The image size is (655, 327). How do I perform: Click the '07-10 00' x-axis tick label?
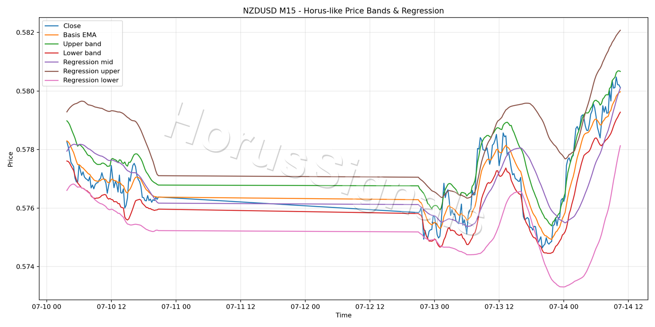[x=47, y=307]
